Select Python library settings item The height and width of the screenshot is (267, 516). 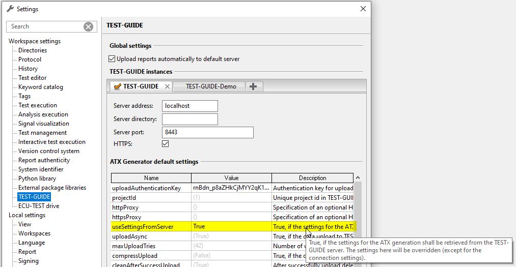pos(37,179)
